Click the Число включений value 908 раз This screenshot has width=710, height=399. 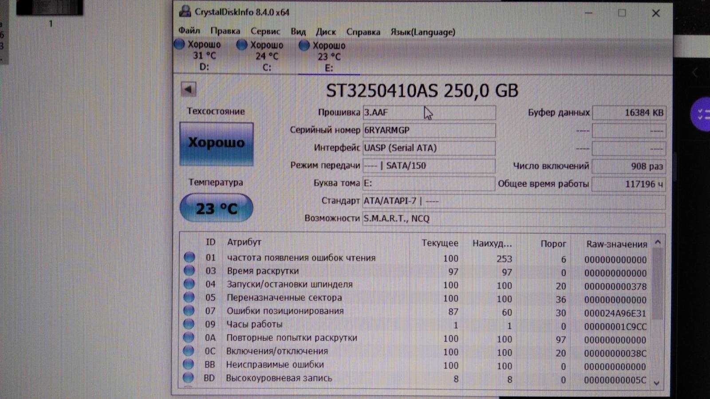(x=629, y=166)
